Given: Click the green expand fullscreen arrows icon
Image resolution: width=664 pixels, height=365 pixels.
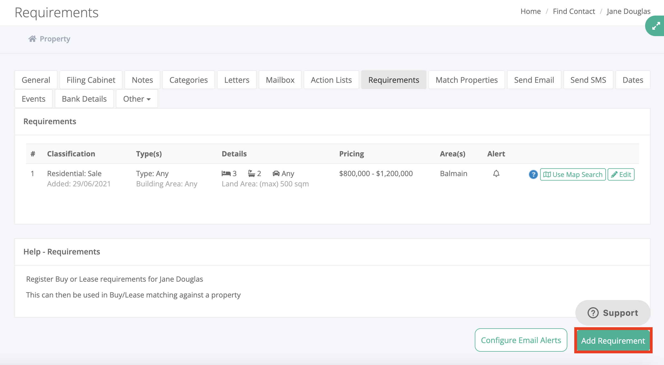Looking at the screenshot, I should [656, 26].
